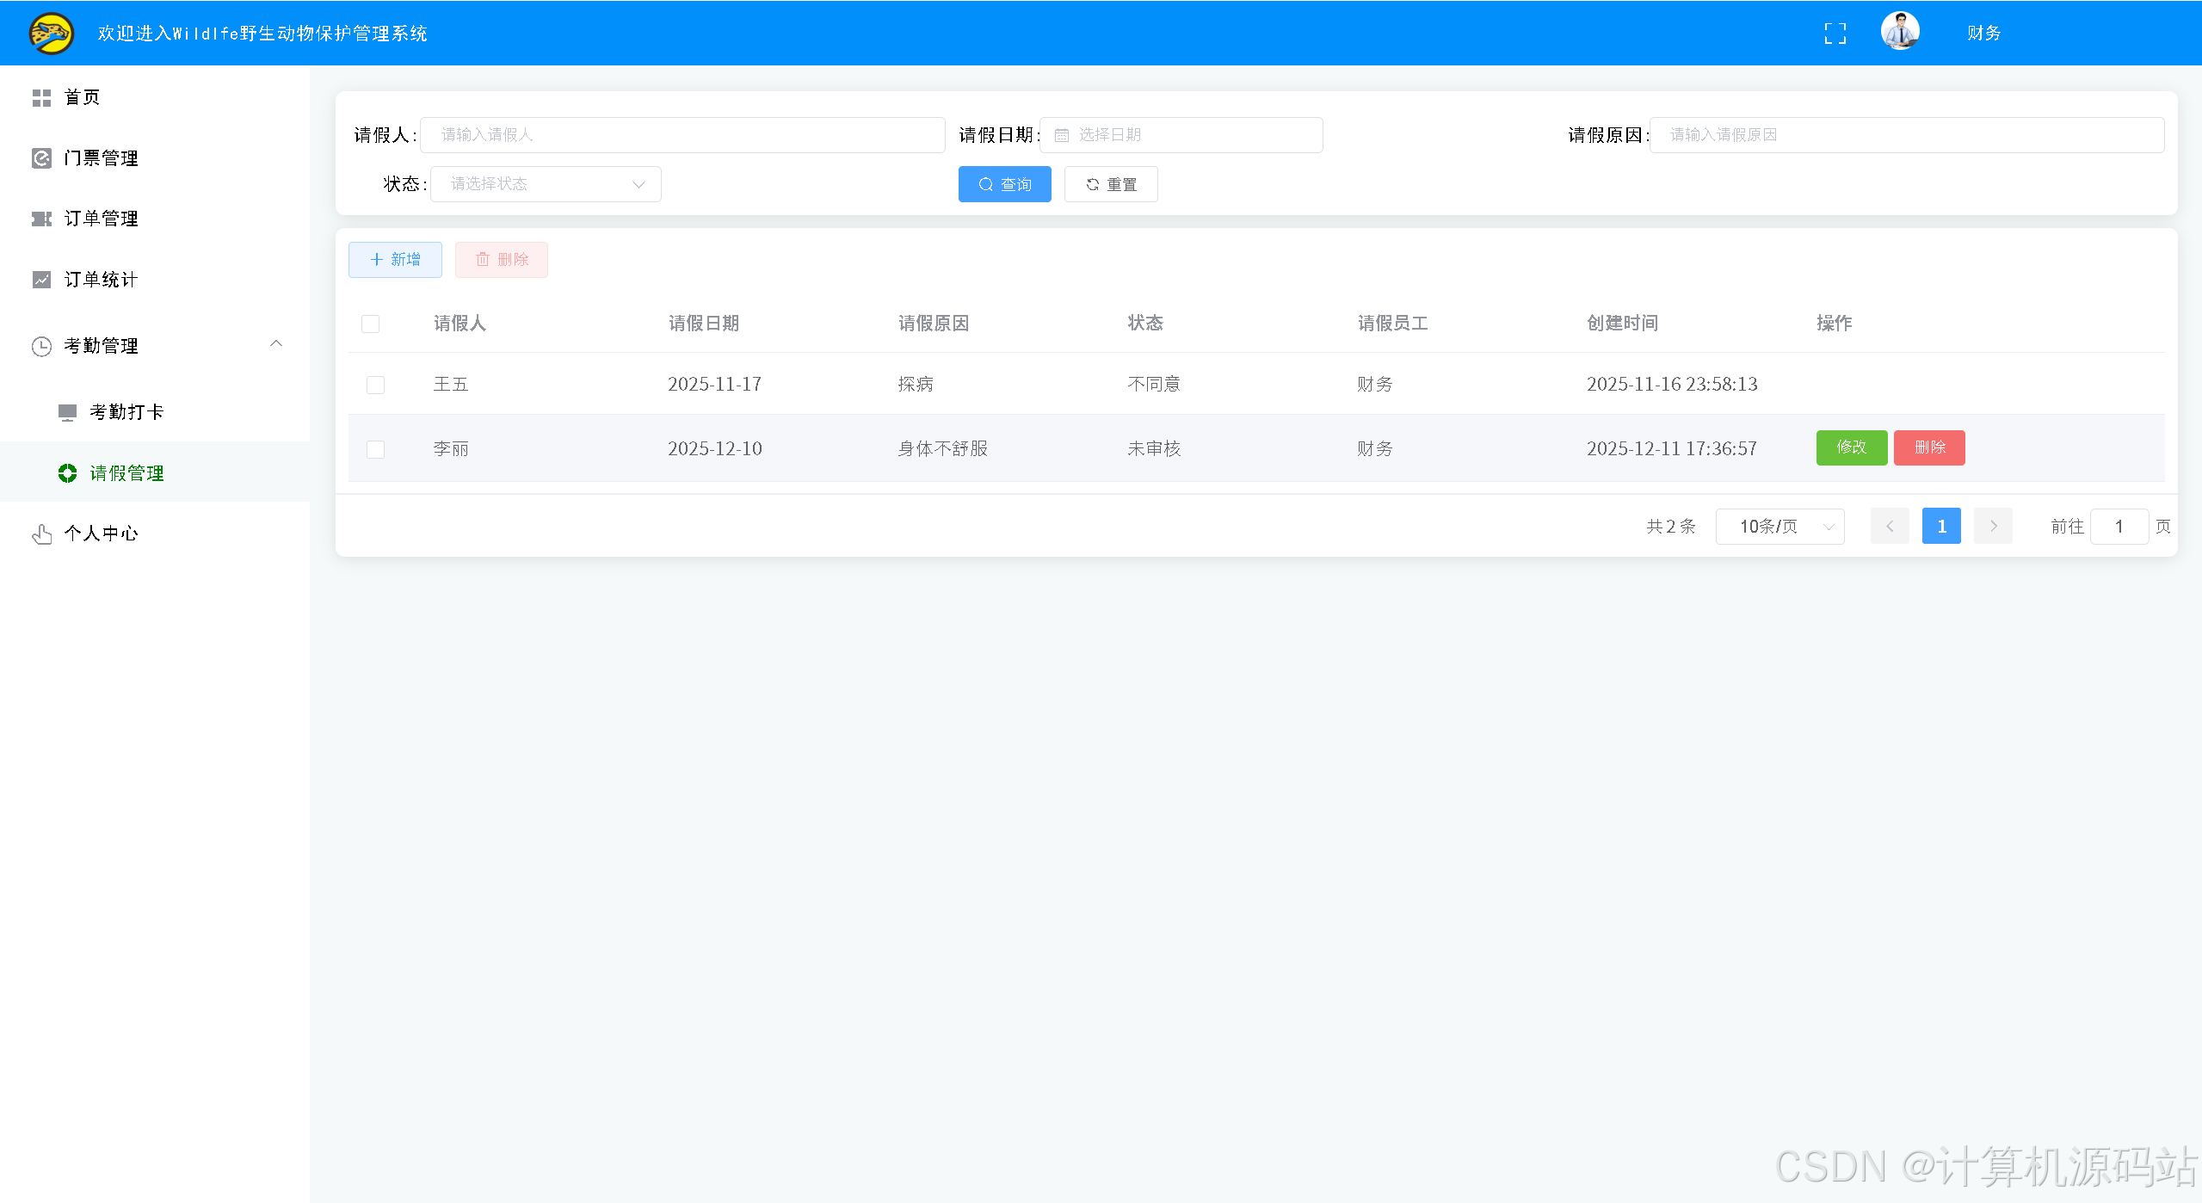Viewport: 2202px width, 1203px height.
Task: Open the user avatar profile picture
Action: tap(1900, 32)
